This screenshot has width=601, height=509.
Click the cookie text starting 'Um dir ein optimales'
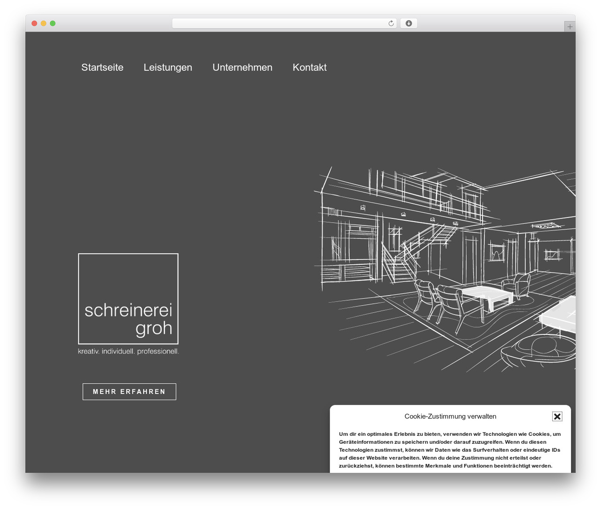click(450, 450)
